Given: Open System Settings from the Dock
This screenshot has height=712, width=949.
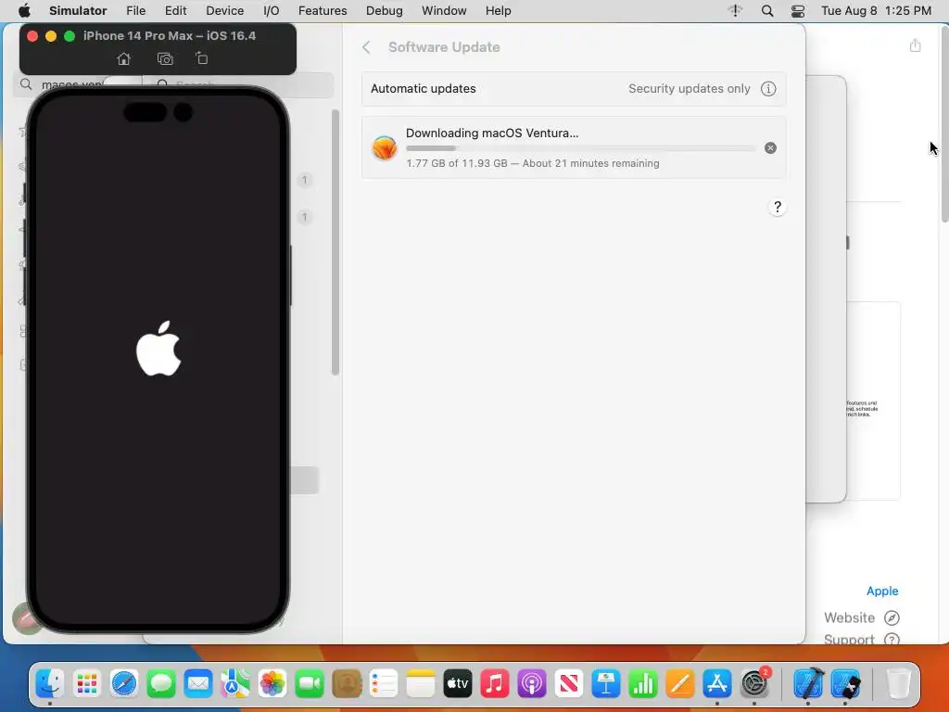Looking at the screenshot, I should click(x=754, y=684).
